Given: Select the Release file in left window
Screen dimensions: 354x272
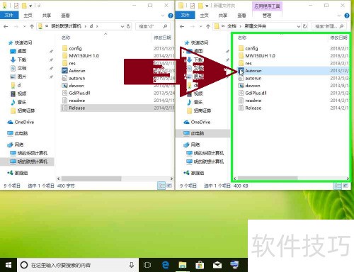Looking at the screenshot, I should 76,108.
